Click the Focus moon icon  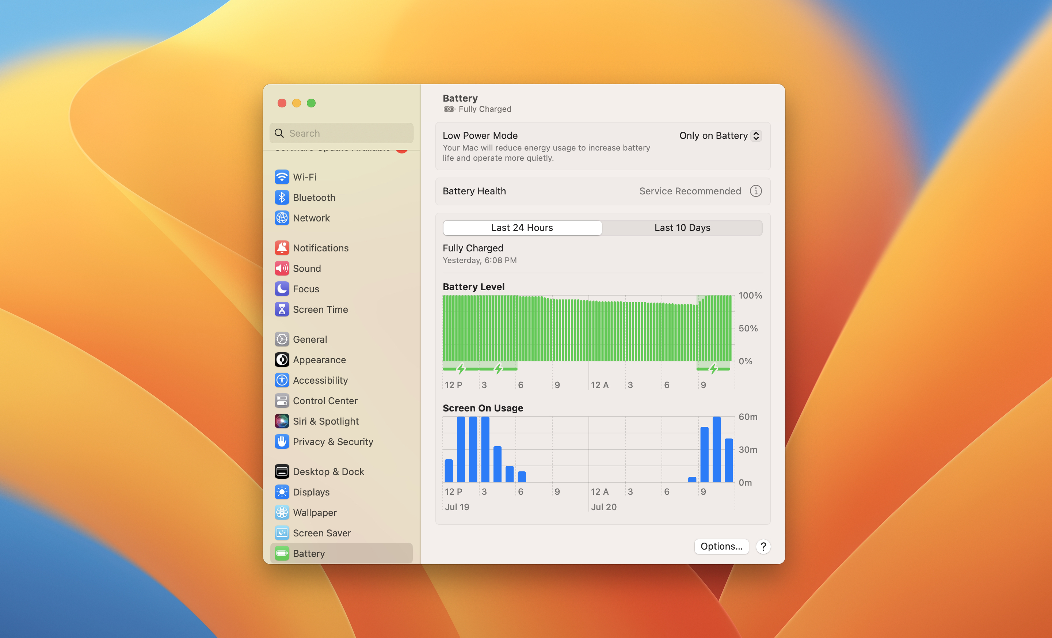coord(282,289)
